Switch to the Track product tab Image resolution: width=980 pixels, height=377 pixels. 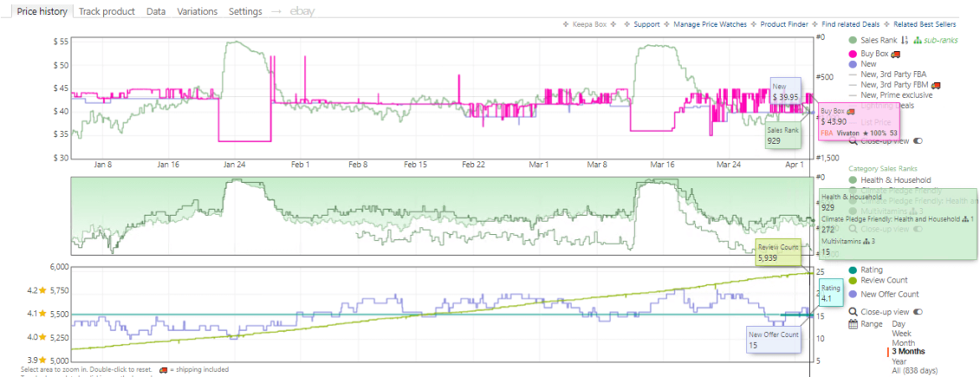(106, 12)
